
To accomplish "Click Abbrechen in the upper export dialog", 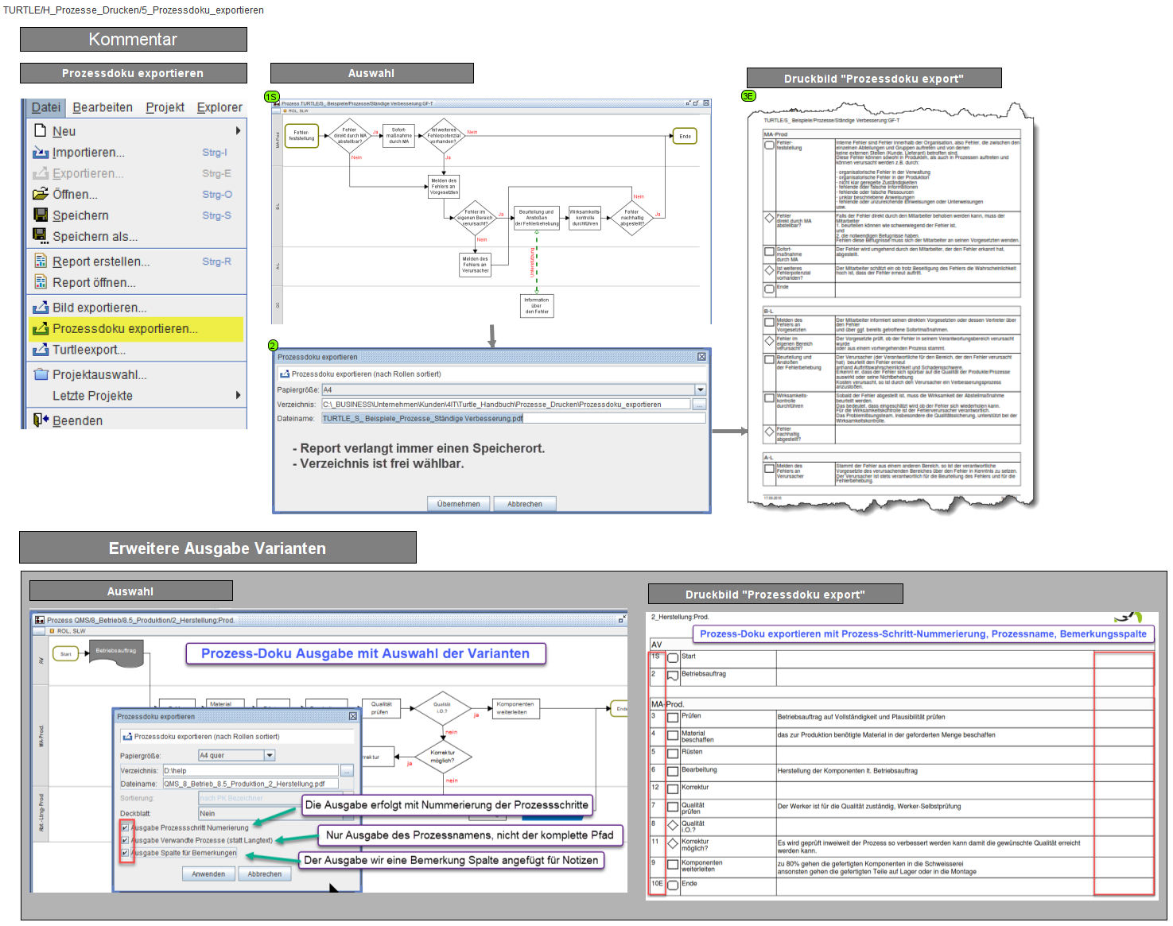I will pos(525,504).
